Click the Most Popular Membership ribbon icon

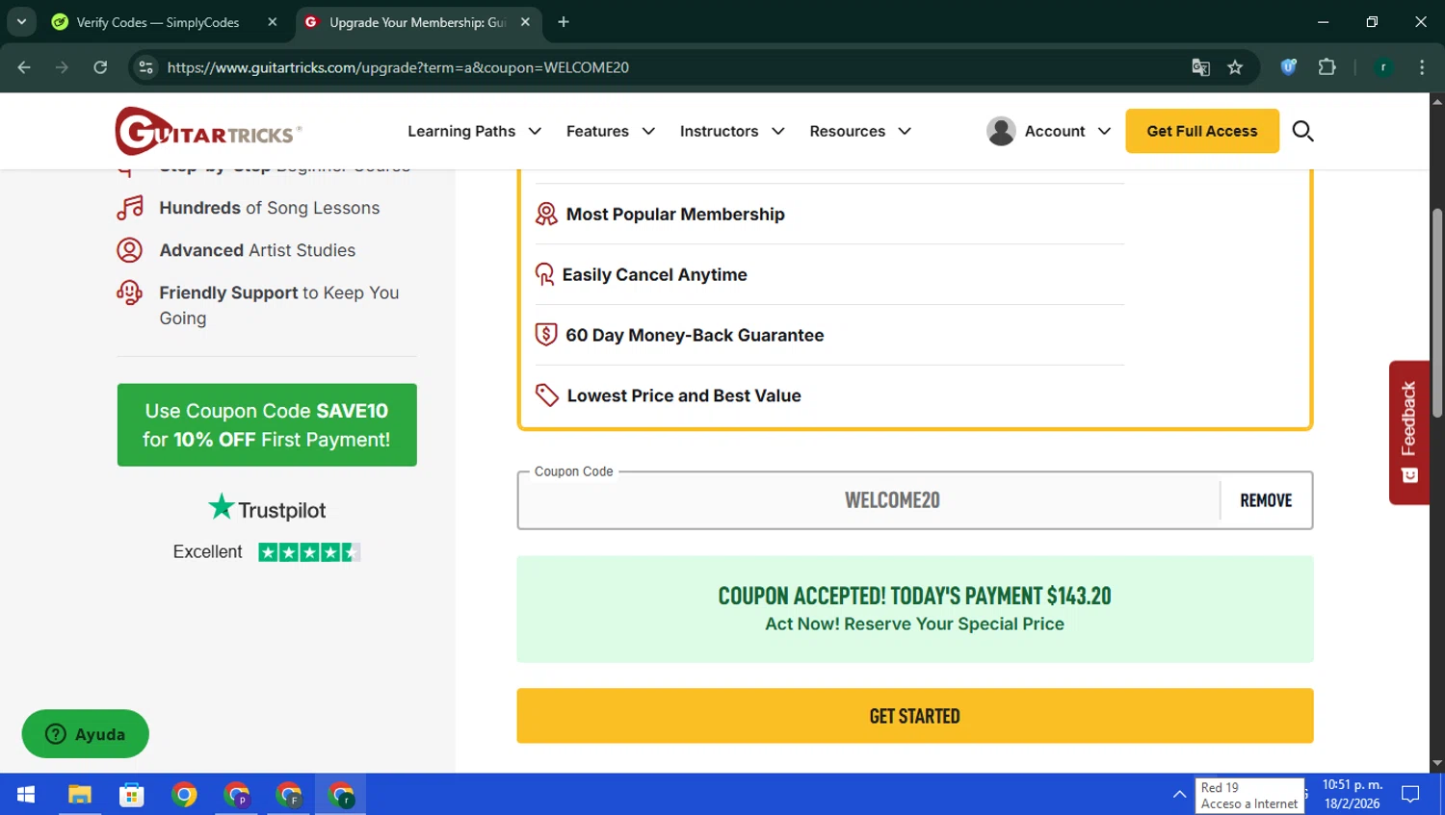[546, 215]
